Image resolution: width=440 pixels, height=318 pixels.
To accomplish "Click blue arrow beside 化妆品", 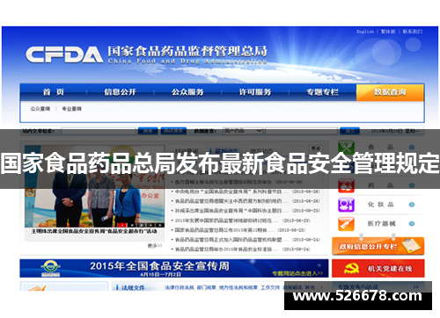I will click(412, 205).
